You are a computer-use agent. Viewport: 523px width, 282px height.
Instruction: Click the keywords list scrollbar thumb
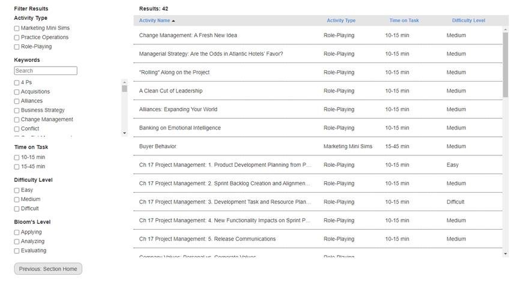click(x=124, y=89)
